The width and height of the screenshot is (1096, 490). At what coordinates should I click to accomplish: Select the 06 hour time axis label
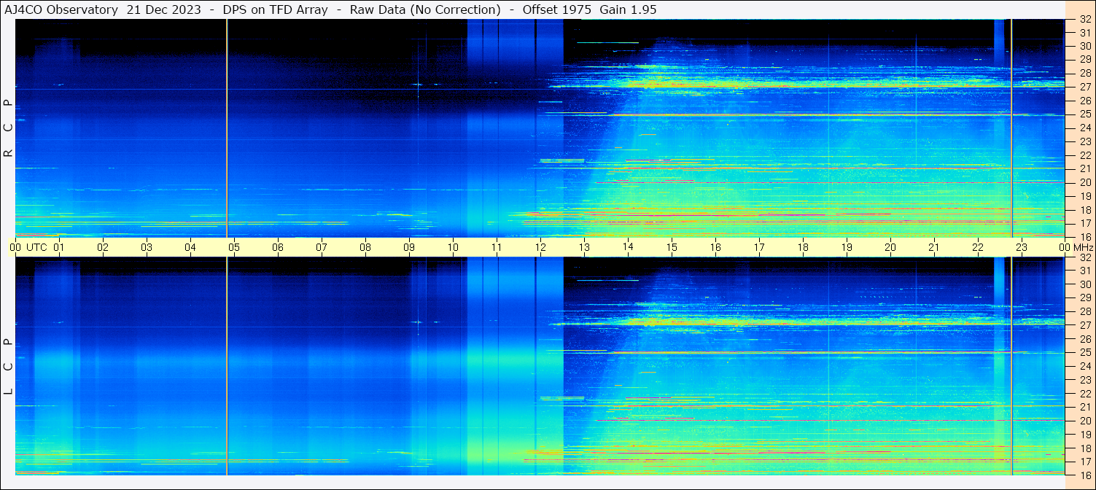tap(278, 247)
